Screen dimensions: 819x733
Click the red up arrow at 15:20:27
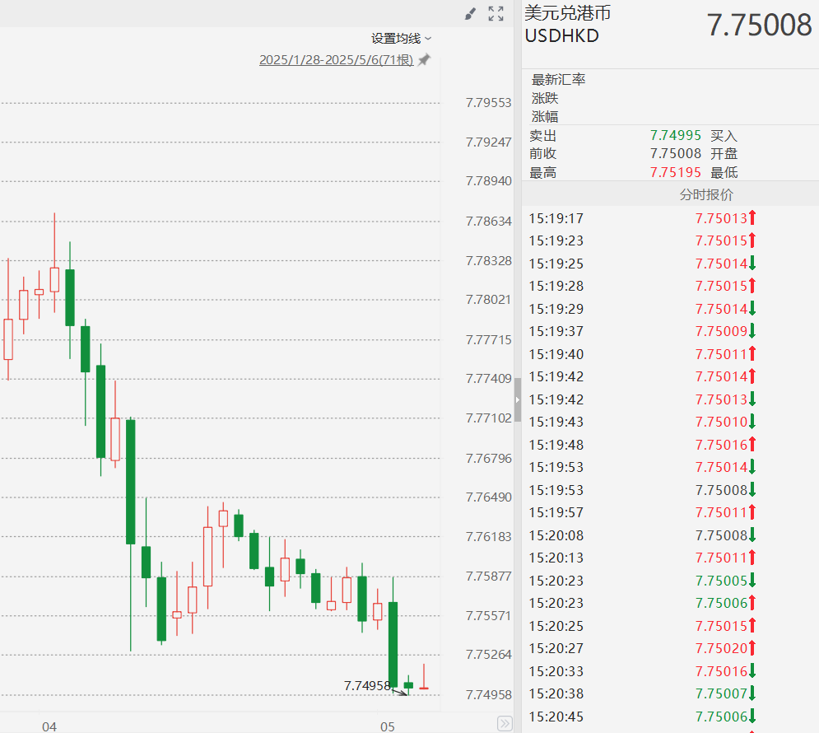[x=752, y=649]
